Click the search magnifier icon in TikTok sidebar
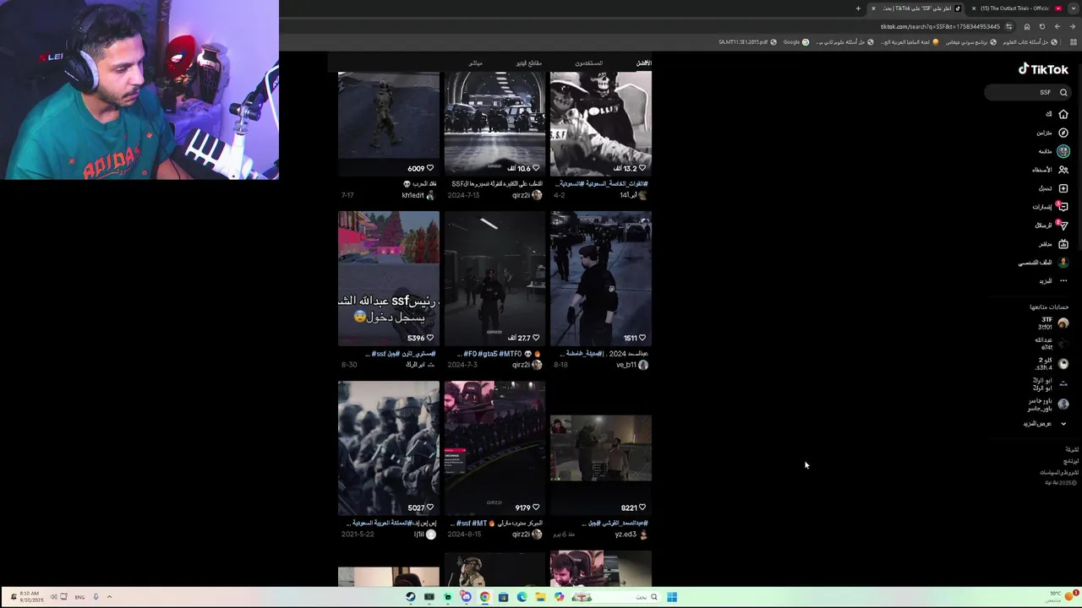 point(1063,93)
